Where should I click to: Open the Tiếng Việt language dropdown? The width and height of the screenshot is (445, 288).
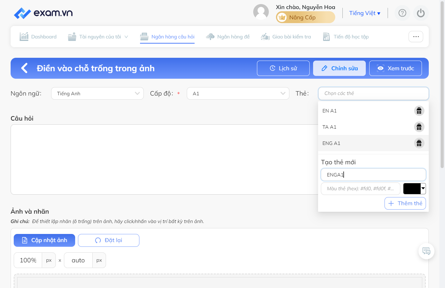(365, 13)
